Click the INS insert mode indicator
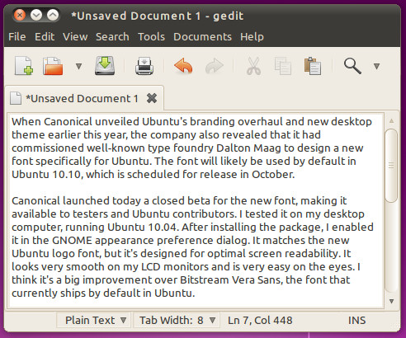 [356, 321]
